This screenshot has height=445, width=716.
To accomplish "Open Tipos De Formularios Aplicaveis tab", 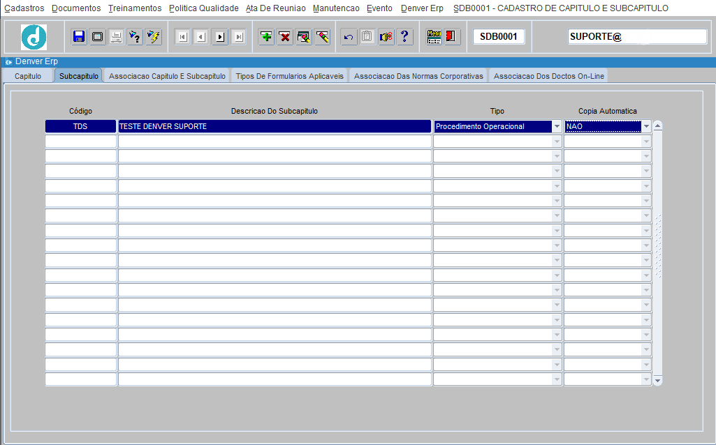I will point(289,76).
